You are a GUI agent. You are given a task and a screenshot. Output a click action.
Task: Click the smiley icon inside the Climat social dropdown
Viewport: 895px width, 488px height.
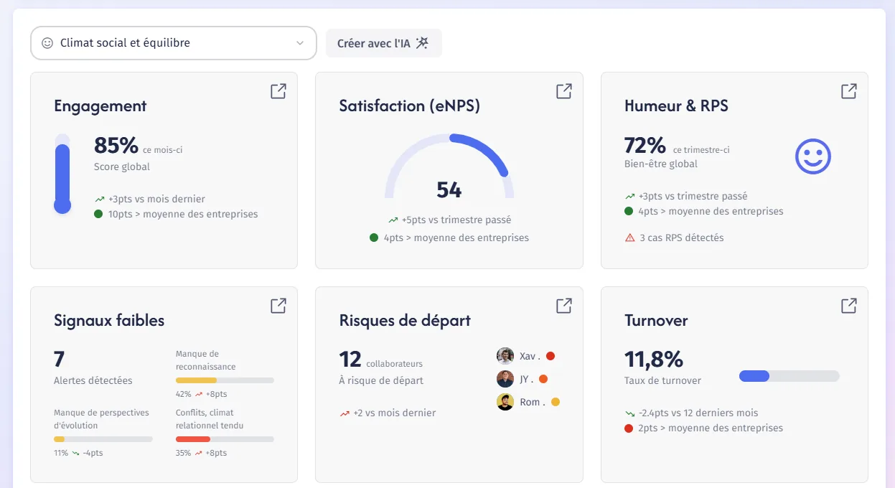tap(47, 43)
